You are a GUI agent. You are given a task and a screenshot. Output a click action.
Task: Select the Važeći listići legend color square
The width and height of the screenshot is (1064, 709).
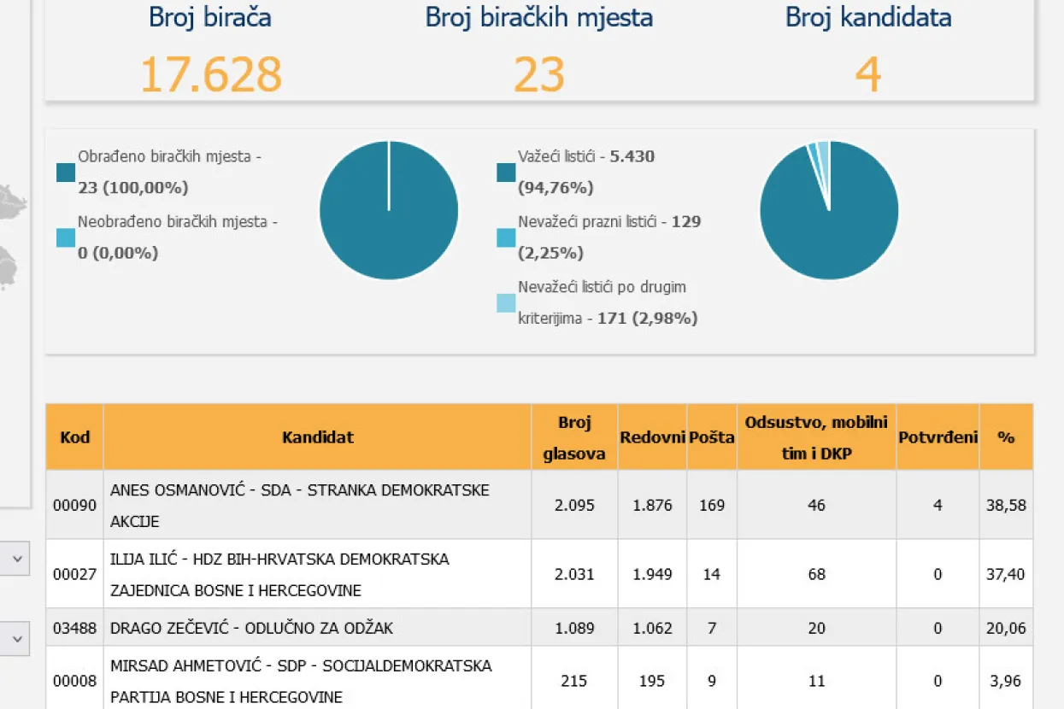click(x=506, y=173)
